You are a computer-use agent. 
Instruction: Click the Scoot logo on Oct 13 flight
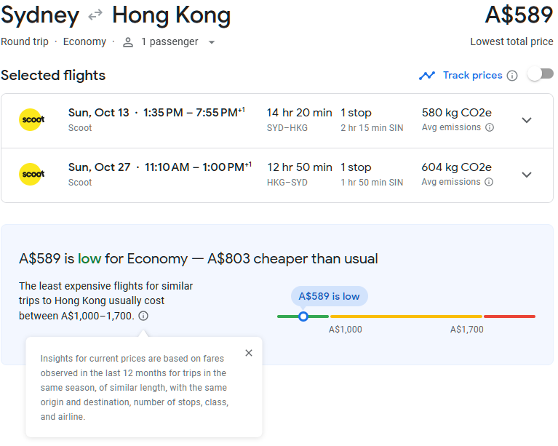click(x=32, y=120)
